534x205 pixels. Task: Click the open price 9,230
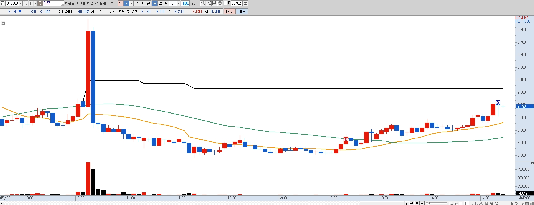click(x=179, y=11)
